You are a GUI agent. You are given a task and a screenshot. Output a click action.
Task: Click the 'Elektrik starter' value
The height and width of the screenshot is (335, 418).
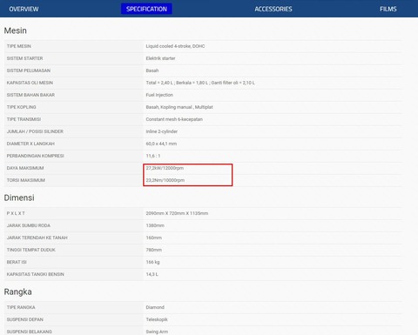[160, 58]
